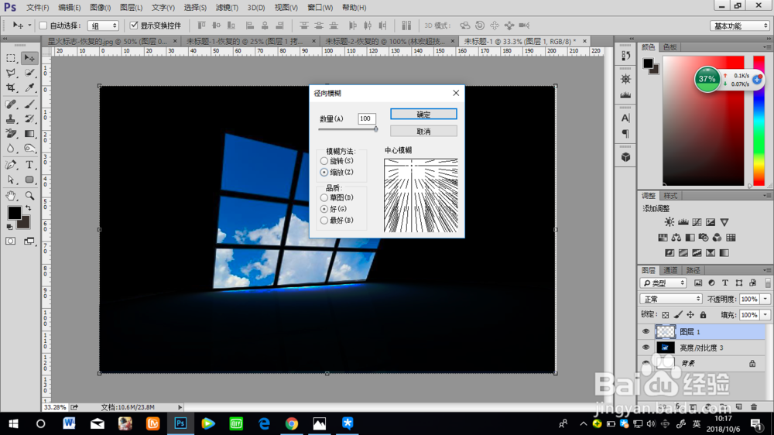Swap foreground and background colors

pos(29,208)
